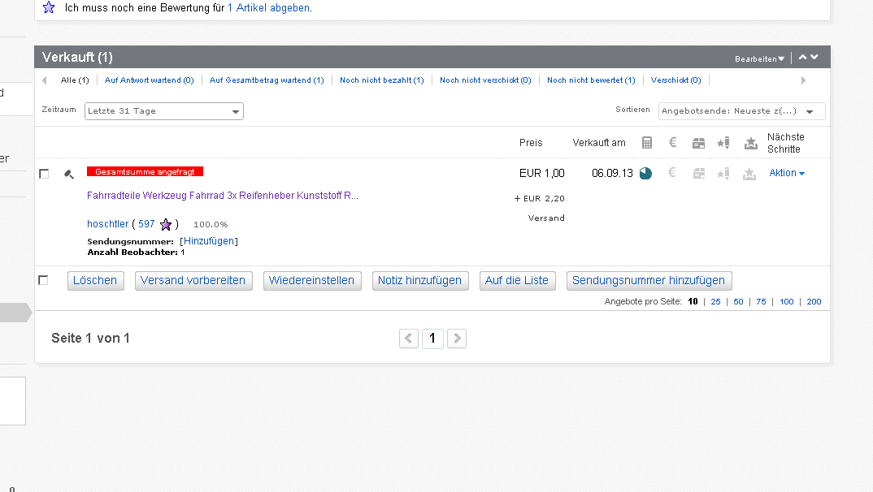Click the Preis column header
Screen dimensions: 873x492
click(x=531, y=143)
